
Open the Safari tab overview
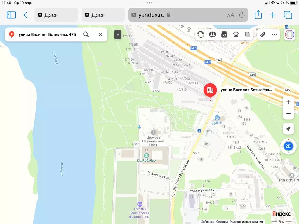(288, 15)
